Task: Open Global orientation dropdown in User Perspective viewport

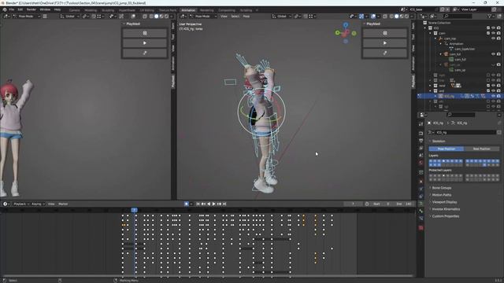Action: pos(282,17)
